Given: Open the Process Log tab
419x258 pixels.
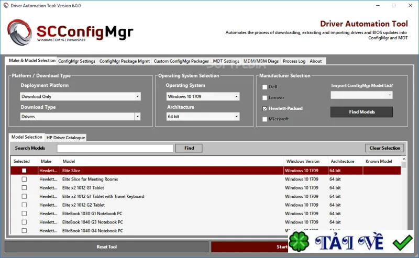Looking at the screenshot, I should click(x=294, y=61).
